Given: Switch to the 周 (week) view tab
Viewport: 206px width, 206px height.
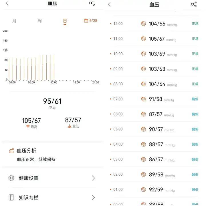Looking at the screenshot, I should [39, 21].
